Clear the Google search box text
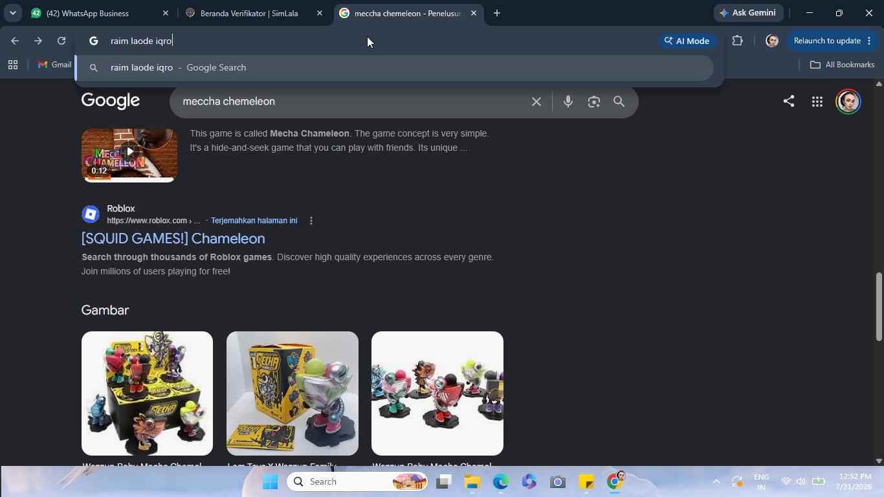884x497 pixels. pos(536,102)
